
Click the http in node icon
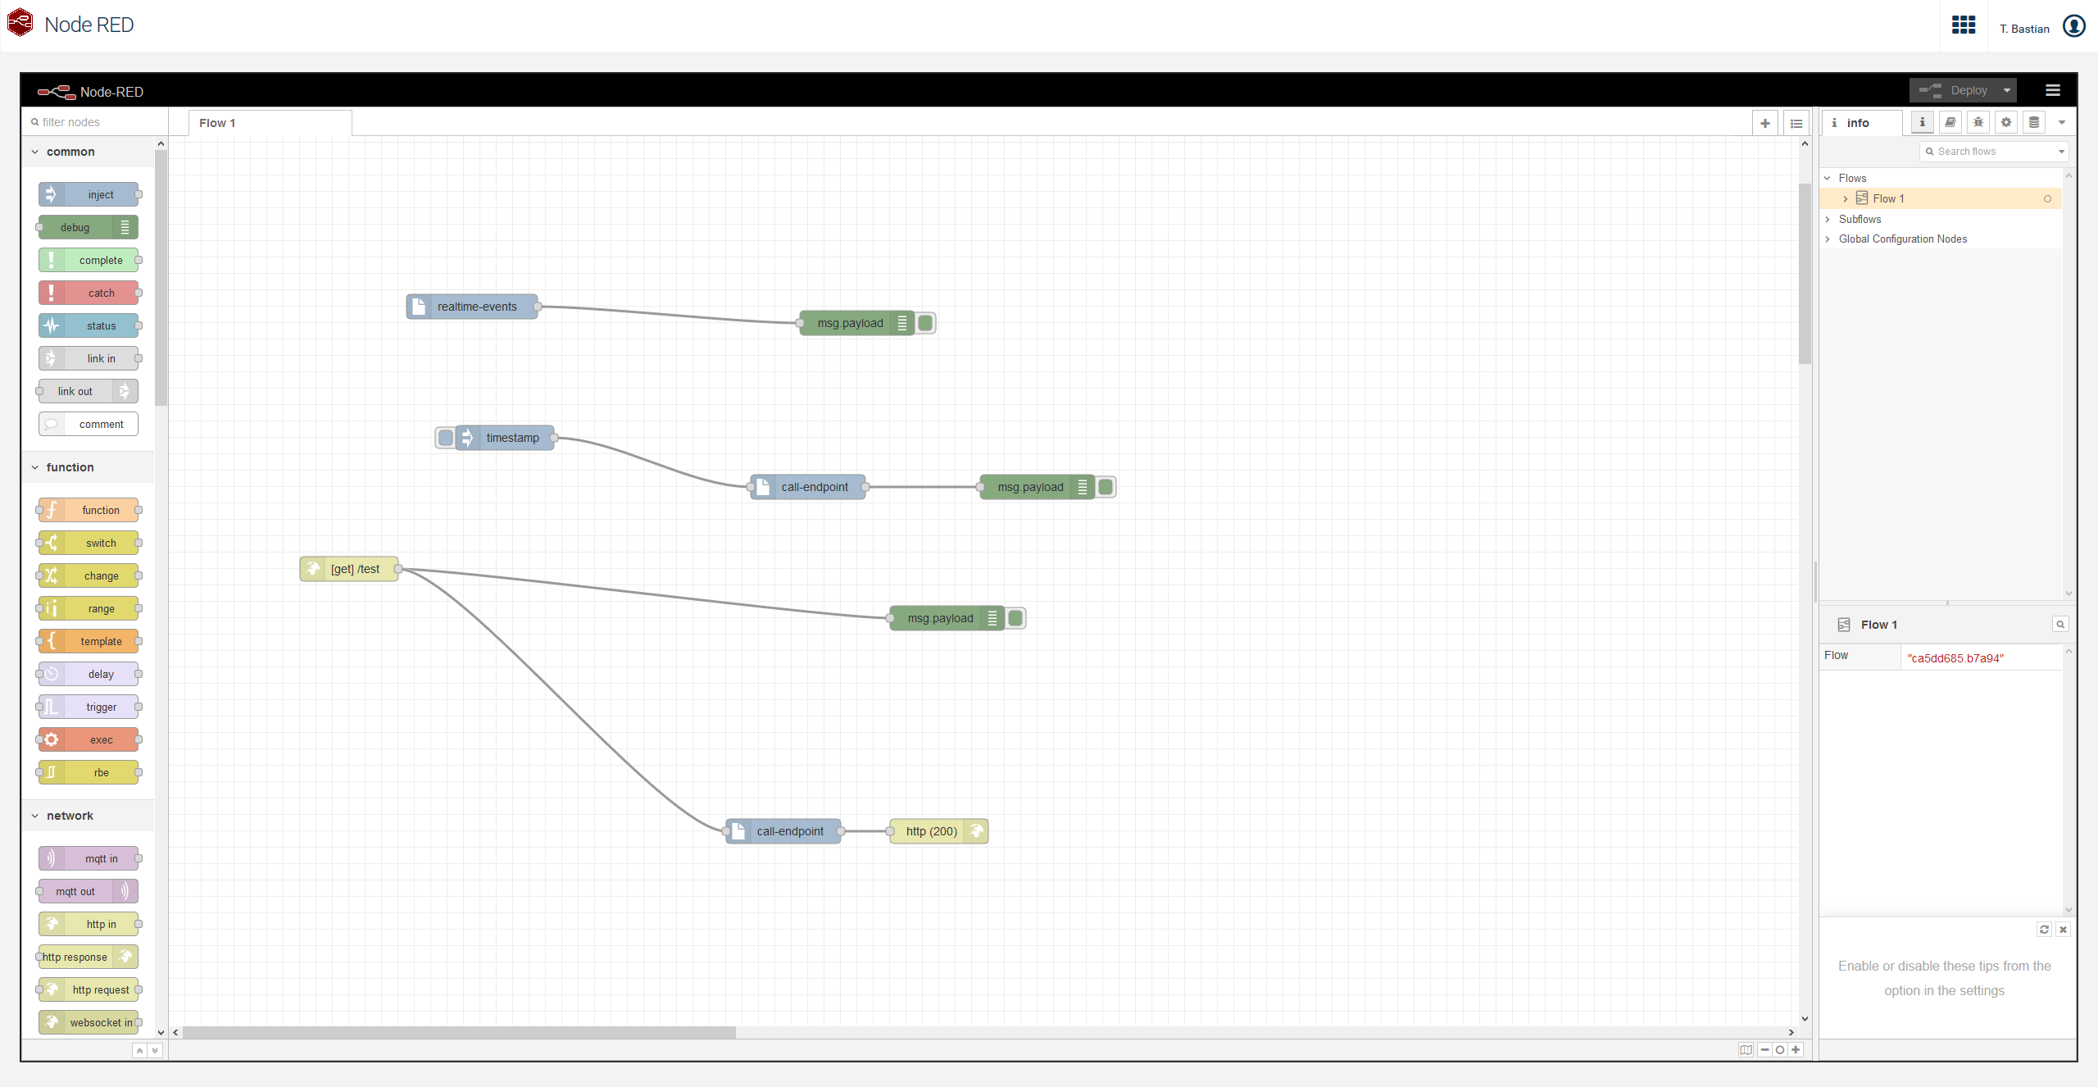pos(52,923)
